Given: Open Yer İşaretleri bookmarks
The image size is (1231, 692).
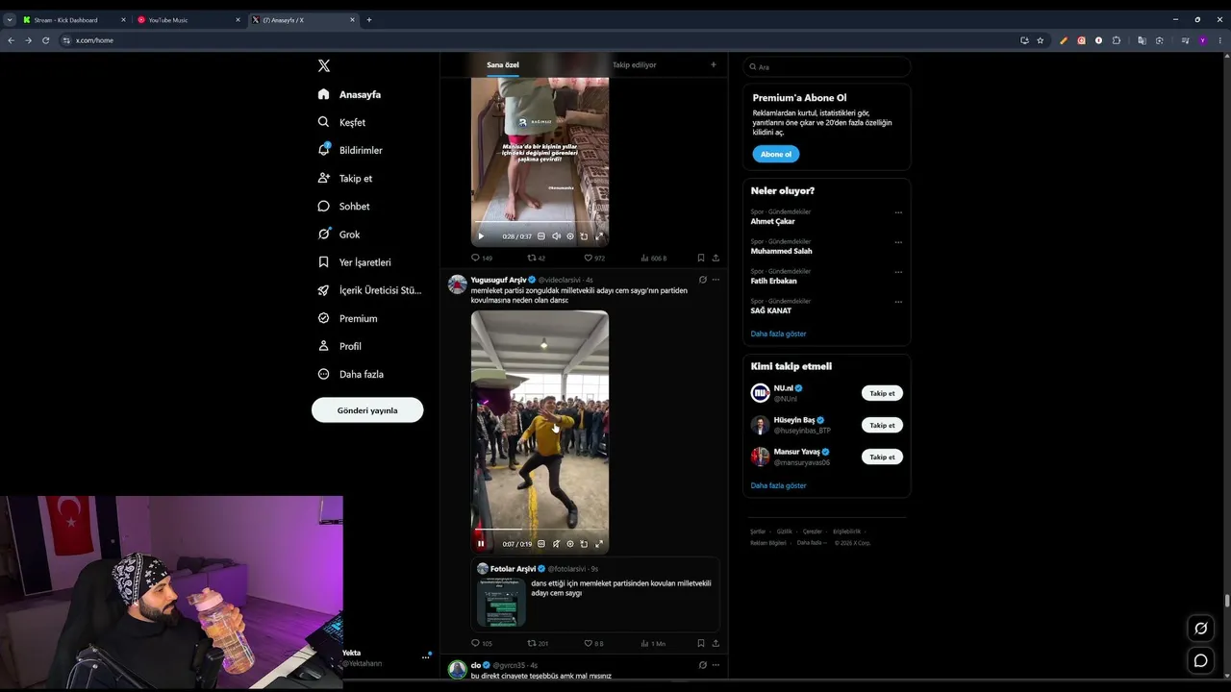Looking at the screenshot, I should coord(354,262).
